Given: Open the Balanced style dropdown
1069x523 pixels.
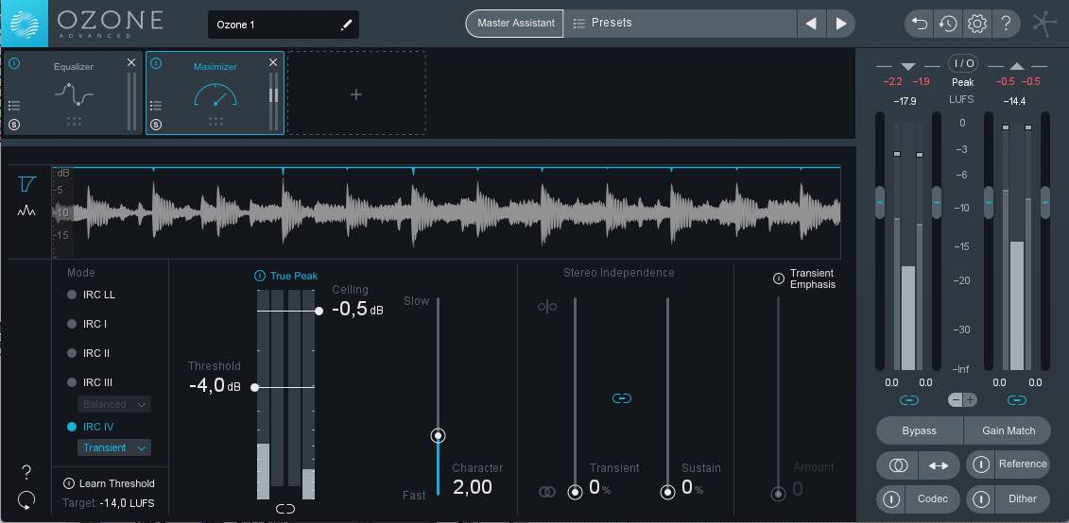Looking at the screenshot, I should [113, 404].
